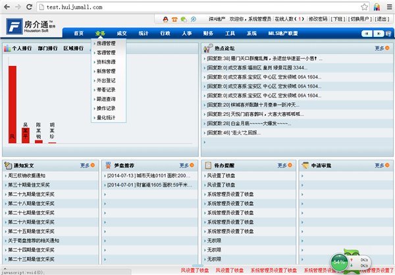Viewport: 395px width, 275px height.
Task: Open the forum post with 回复数:38
Action: point(264,59)
